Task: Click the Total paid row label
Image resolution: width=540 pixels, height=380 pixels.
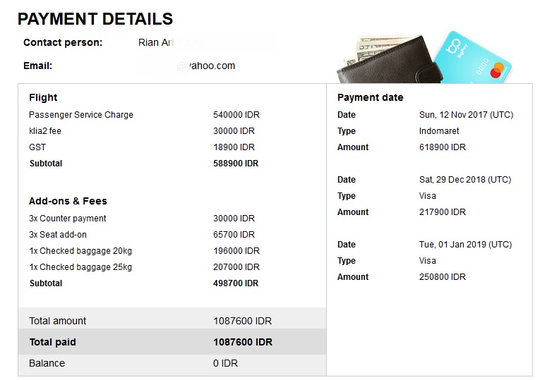Action: point(52,342)
